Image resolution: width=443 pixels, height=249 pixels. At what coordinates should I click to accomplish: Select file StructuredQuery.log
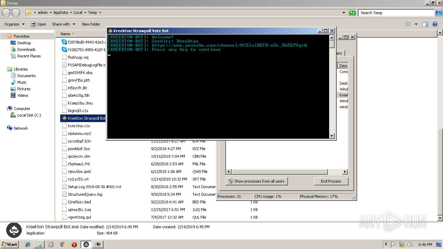point(85,194)
